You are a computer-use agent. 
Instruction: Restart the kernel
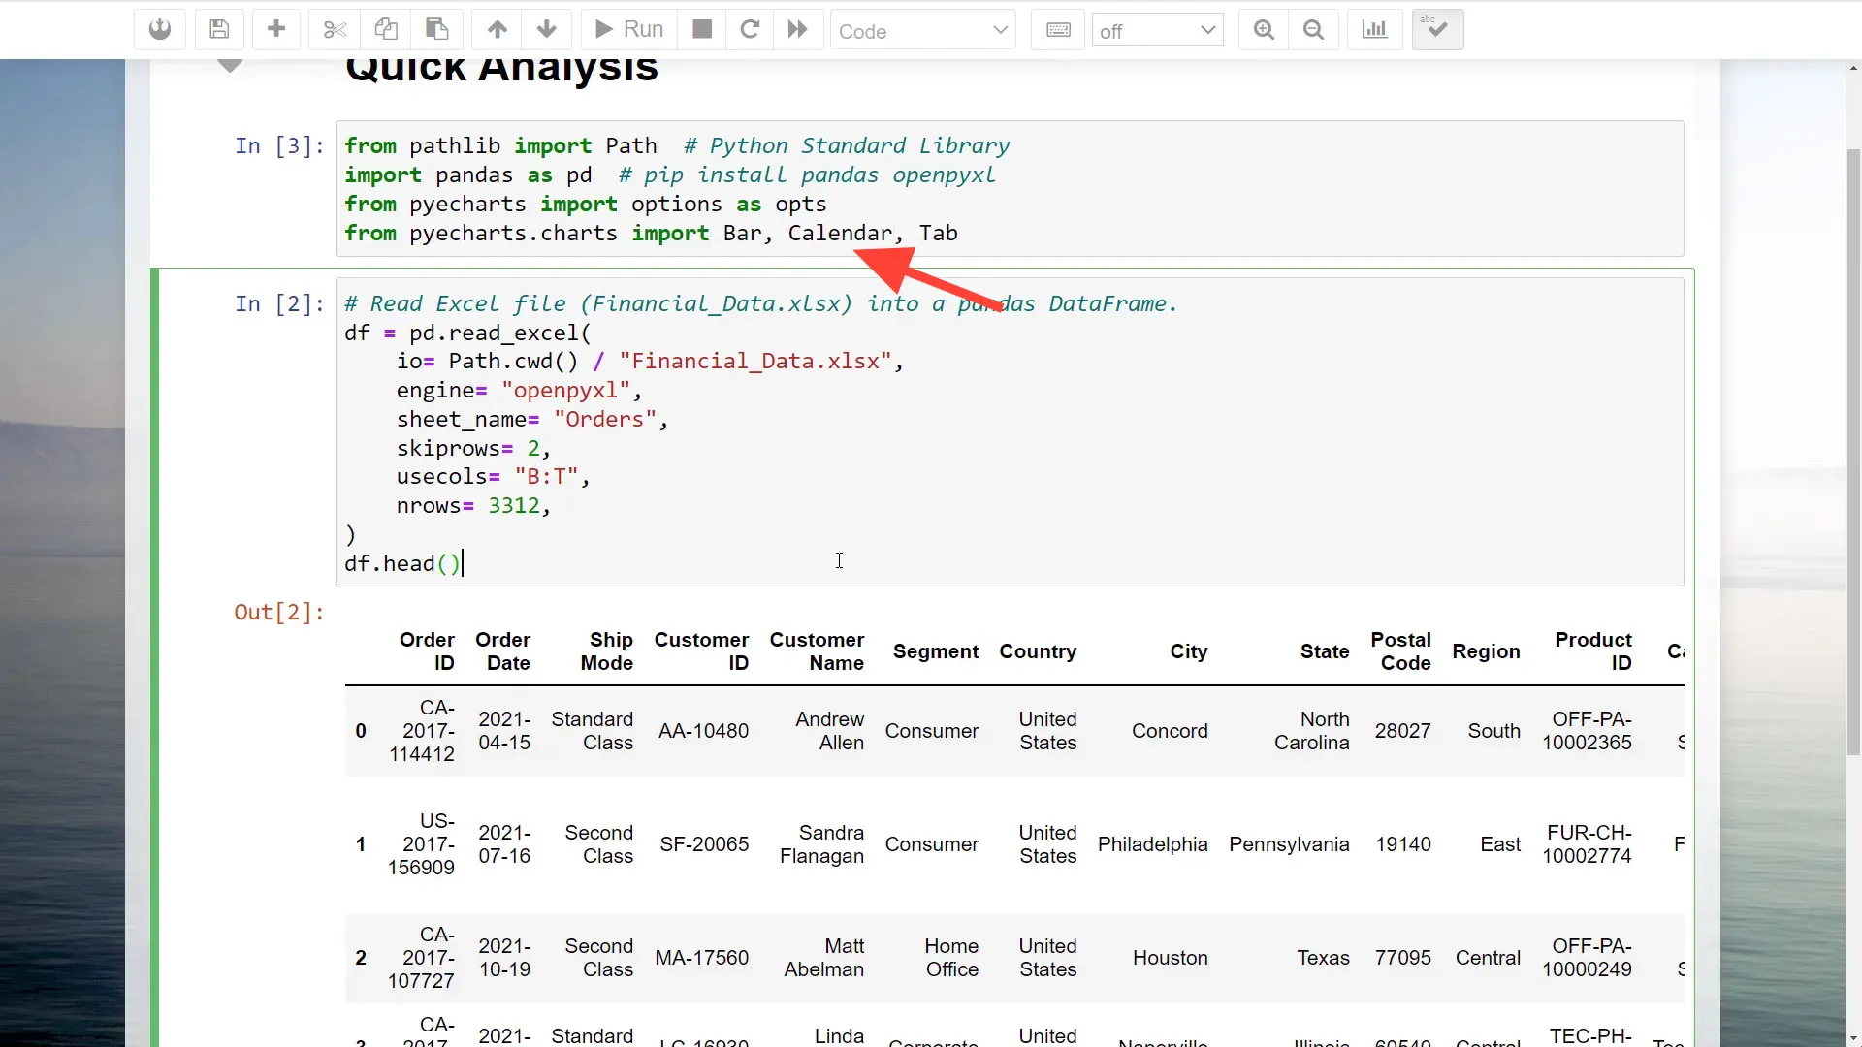(x=751, y=29)
